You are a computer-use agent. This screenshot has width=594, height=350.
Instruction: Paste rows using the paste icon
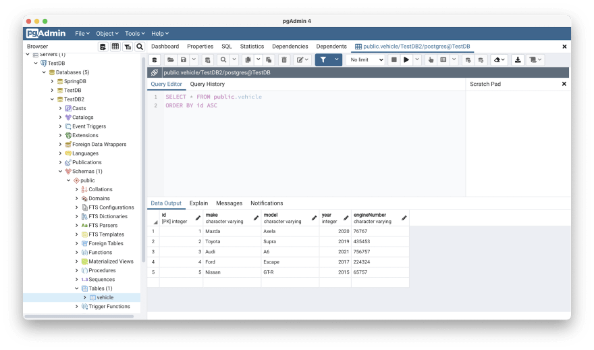click(x=269, y=60)
